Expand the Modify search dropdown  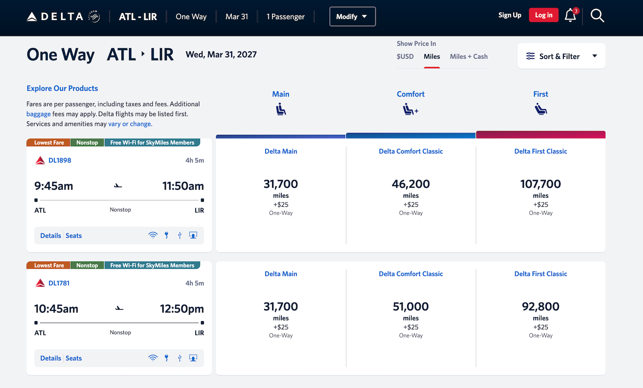tap(352, 16)
